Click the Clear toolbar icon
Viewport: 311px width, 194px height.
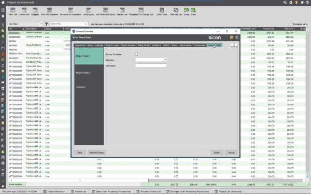pyautogui.click(x=193, y=11)
